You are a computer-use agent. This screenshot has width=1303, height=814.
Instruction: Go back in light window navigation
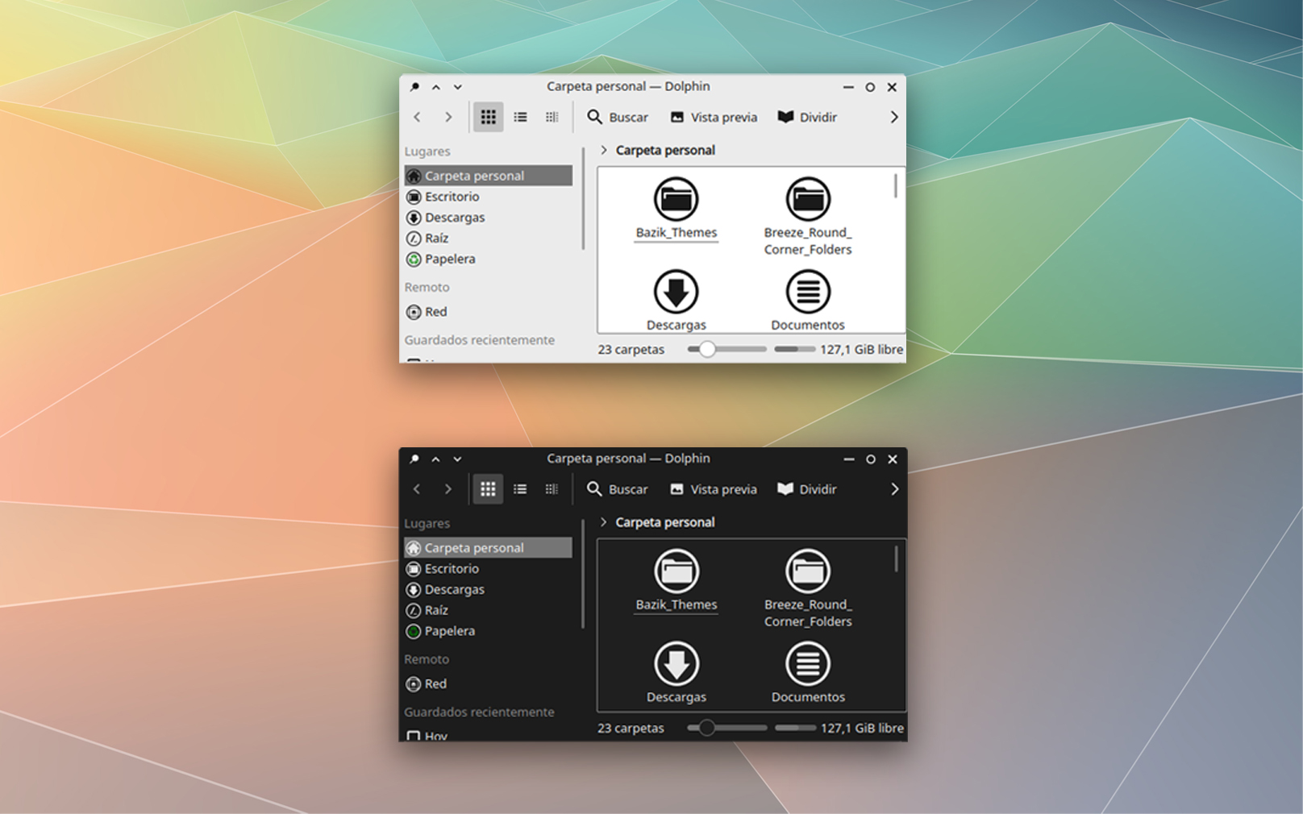point(417,117)
